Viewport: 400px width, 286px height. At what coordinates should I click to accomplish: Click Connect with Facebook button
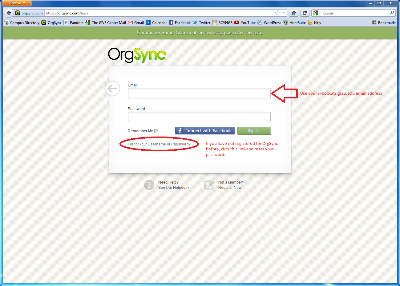pyautogui.click(x=205, y=131)
